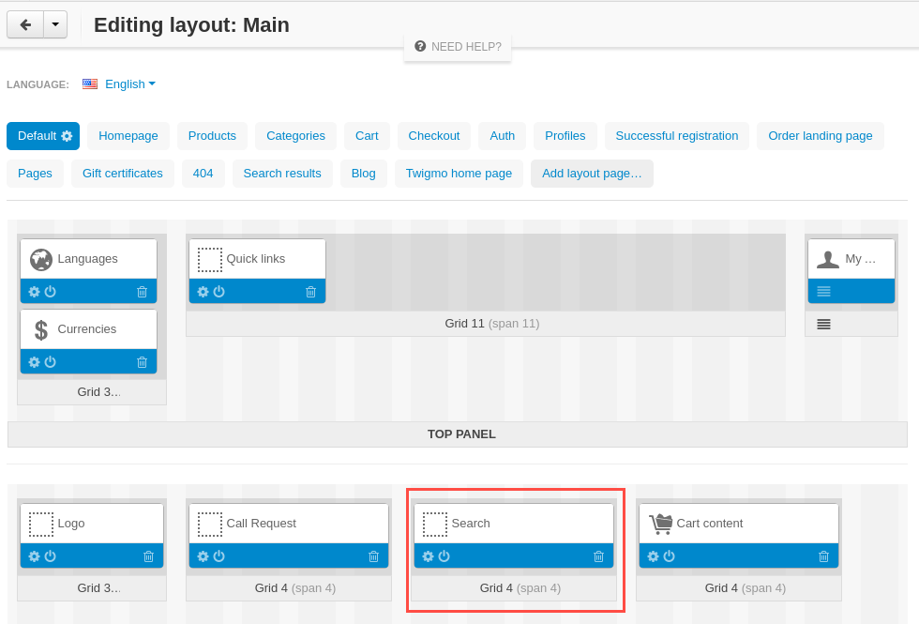Toggle power switch on Currencies block
Viewport: 919px width, 624px height.
point(51,362)
